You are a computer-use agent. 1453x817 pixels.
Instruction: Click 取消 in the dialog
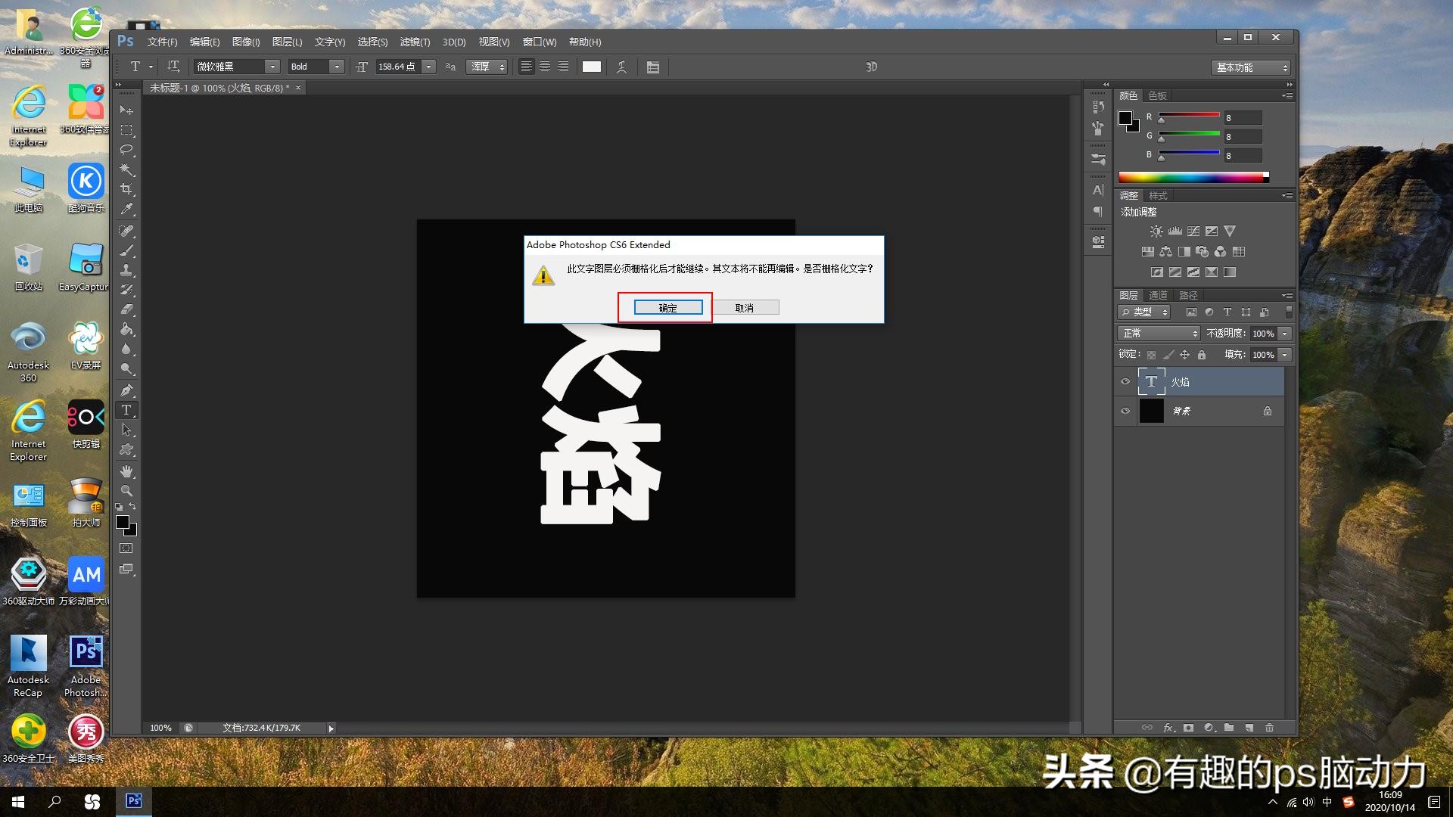(x=745, y=308)
